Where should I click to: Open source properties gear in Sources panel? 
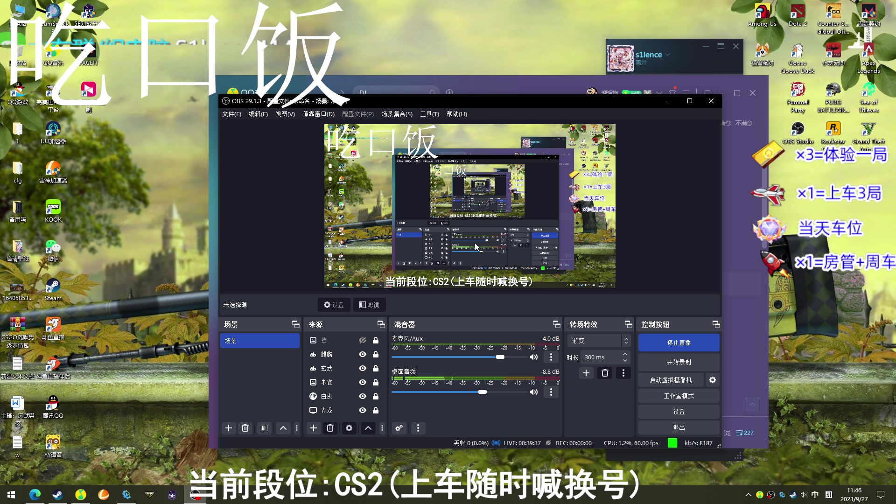(349, 428)
